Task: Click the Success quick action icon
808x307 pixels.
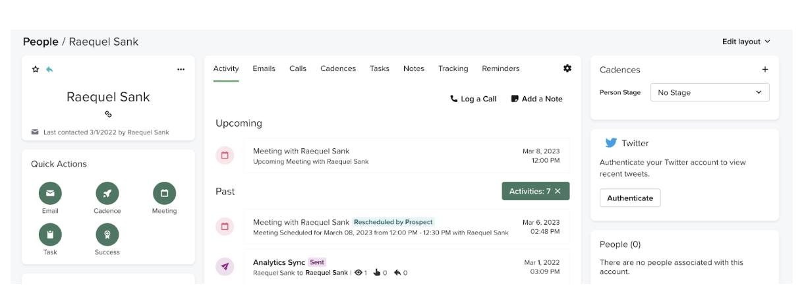Action: click(x=107, y=235)
